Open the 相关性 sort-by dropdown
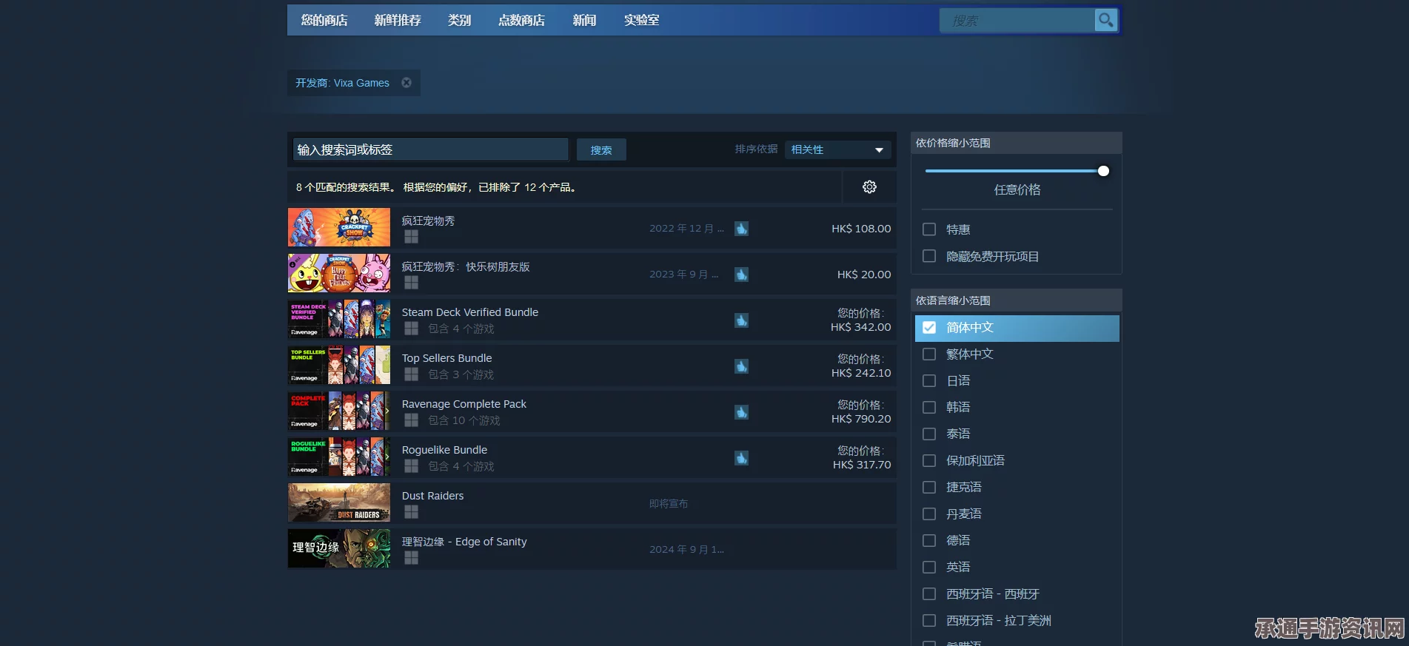The image size is (1409, 646). coord(837,149)
